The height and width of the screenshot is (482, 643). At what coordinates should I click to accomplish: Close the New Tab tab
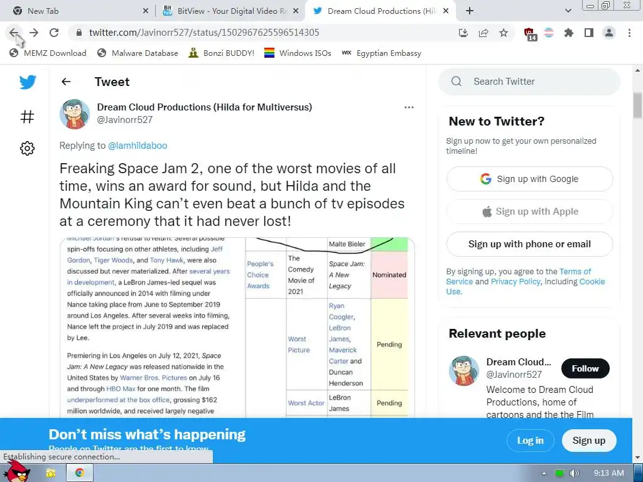146,11
